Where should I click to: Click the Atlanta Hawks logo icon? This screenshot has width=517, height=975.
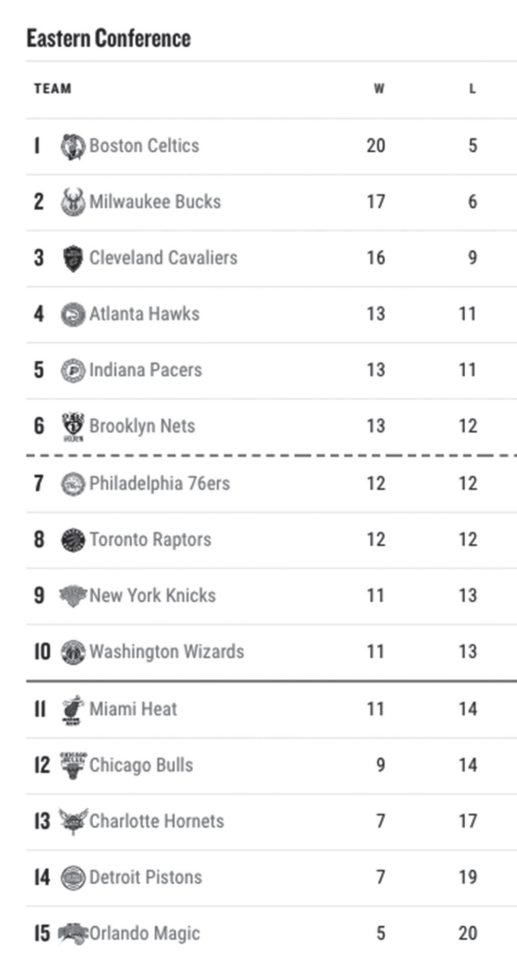pyautogui.click(x=73, y=314)
